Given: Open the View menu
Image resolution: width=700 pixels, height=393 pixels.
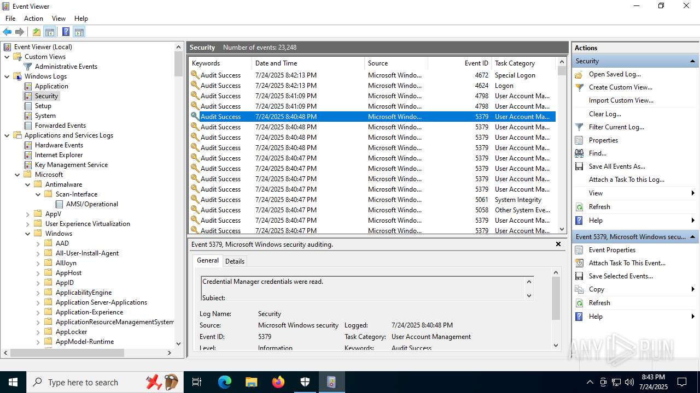Looking at the screenshot, I should [59, 19].
